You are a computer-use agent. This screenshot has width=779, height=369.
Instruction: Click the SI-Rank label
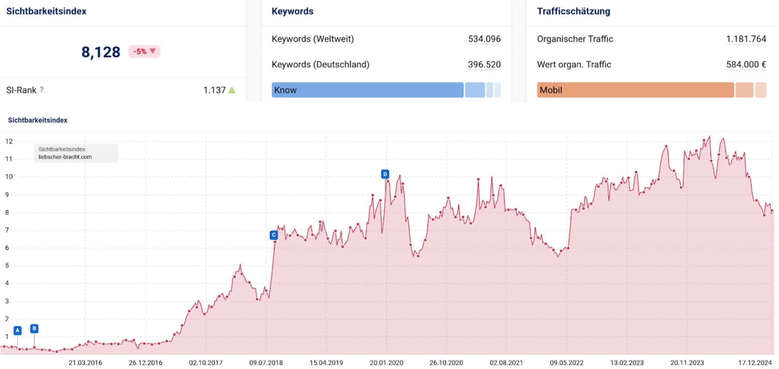(21, 90)
